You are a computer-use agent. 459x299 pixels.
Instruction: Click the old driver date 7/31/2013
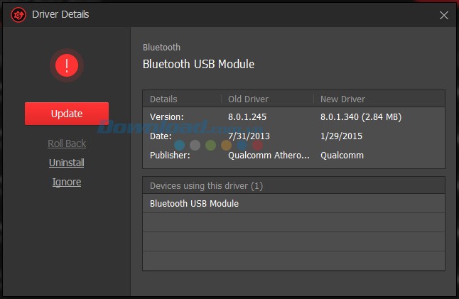[x=249, y=136]
